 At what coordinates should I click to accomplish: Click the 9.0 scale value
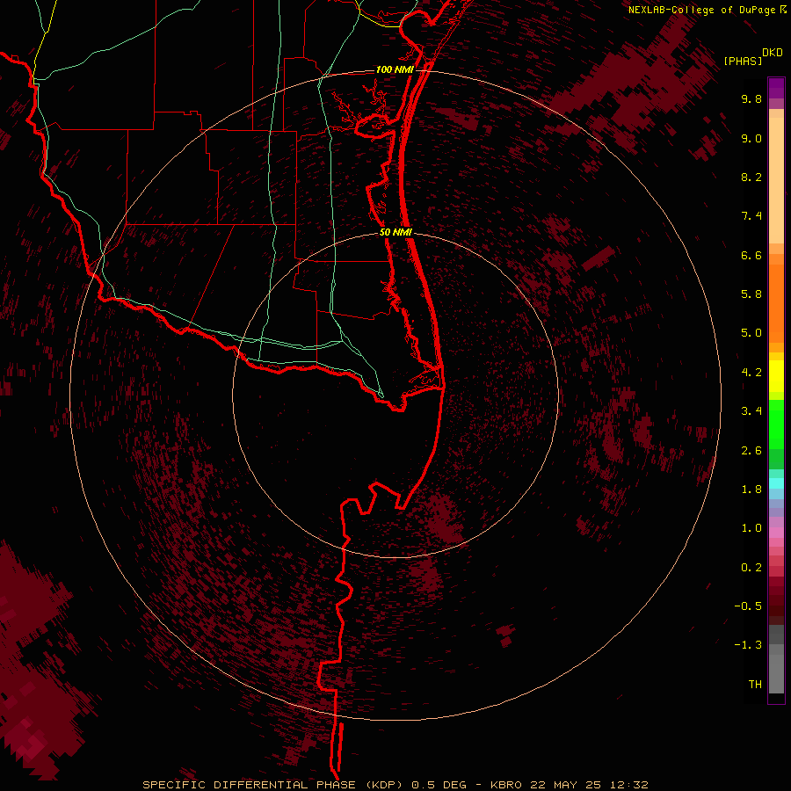751,138
